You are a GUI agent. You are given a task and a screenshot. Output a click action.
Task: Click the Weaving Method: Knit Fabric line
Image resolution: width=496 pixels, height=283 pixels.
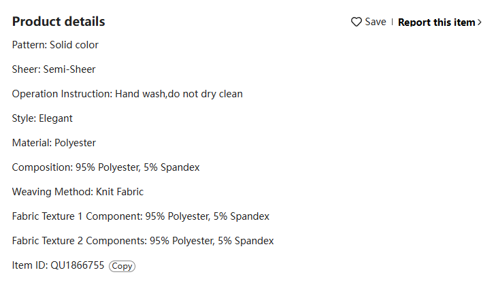pyautogui.click(x=78, y=192)
